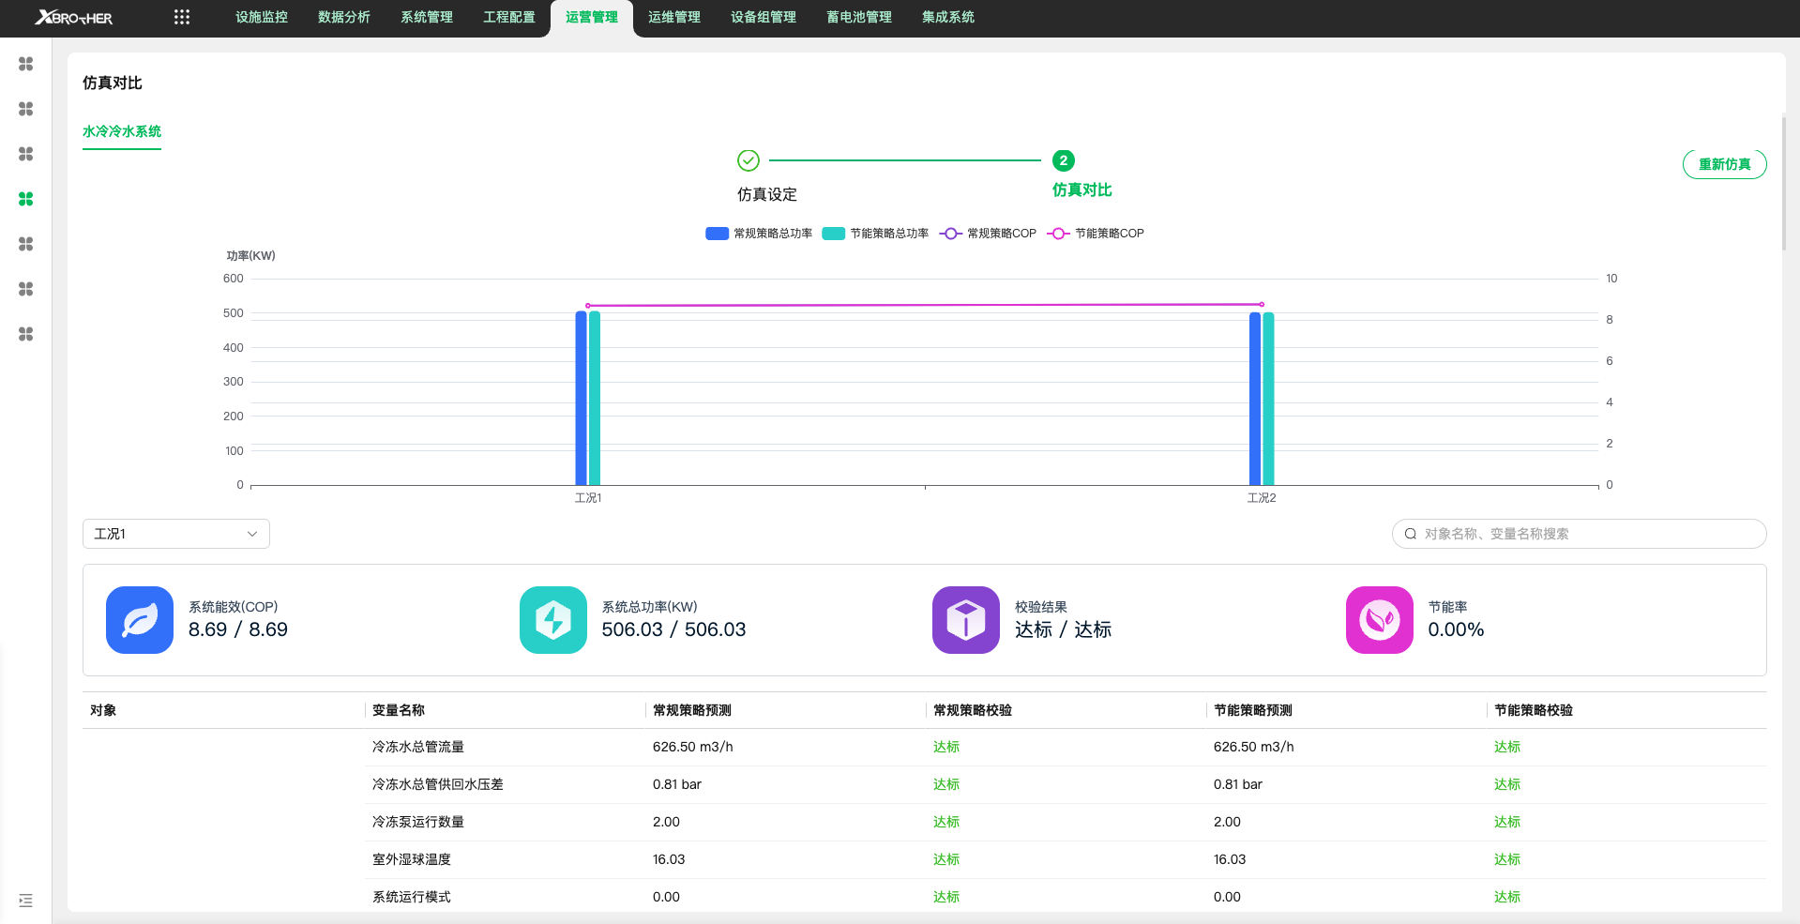The image size is (1800, 924).
Task: Toggle 常规策略COP legend line
Action: [x=989, y=234]
